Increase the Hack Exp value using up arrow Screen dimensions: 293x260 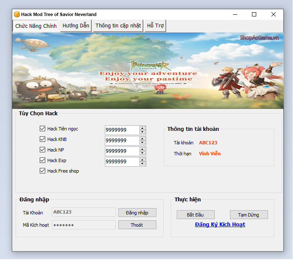(x=142, y=160)
